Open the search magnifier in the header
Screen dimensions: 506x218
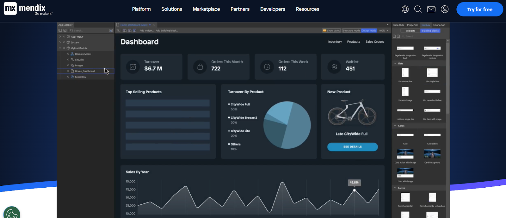(x=418, y=9)
